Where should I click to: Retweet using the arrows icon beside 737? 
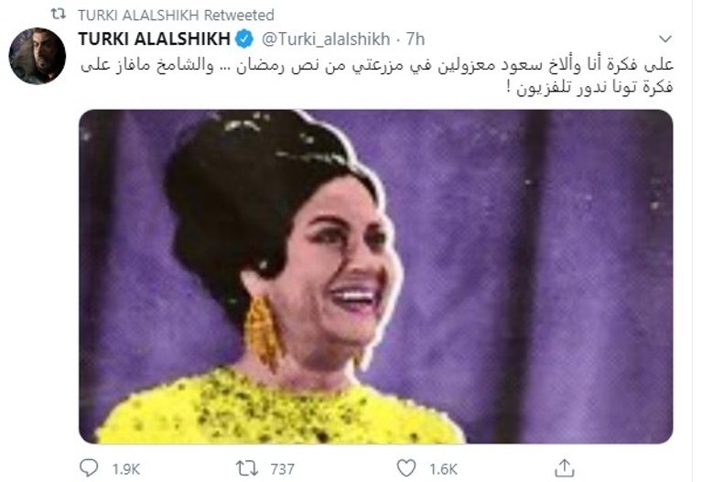247,468
